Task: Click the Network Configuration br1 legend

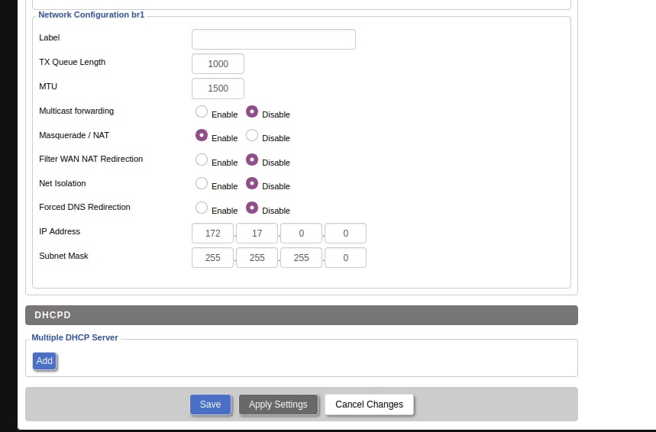Action: point(91,15)
